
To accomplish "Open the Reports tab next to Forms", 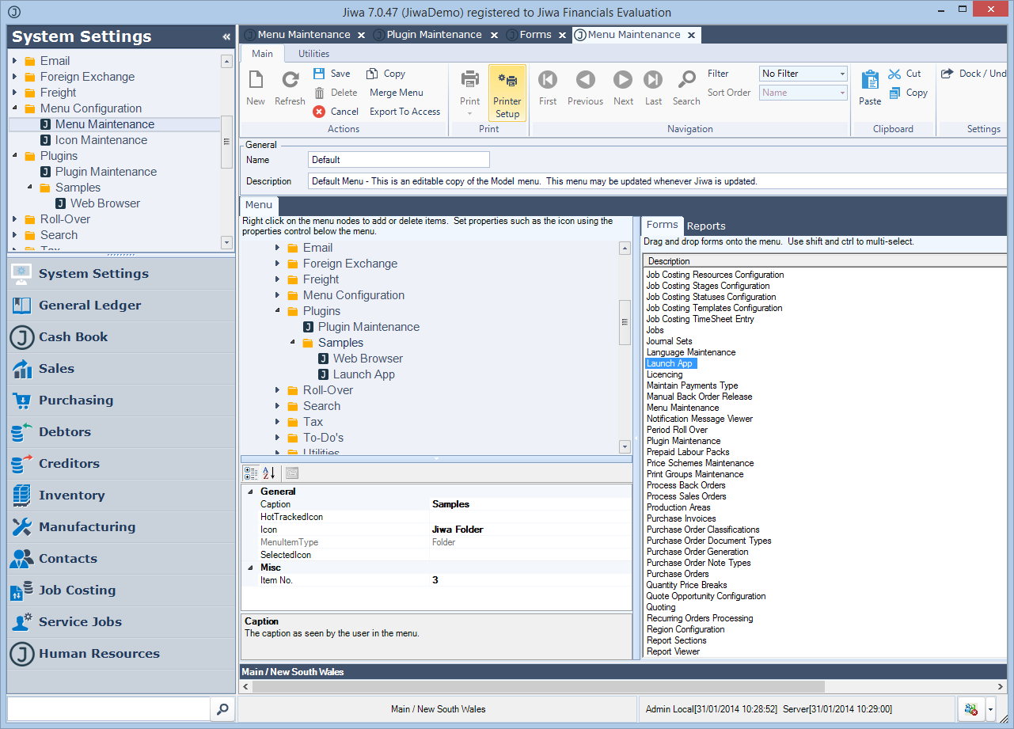I will coord(706,226).
